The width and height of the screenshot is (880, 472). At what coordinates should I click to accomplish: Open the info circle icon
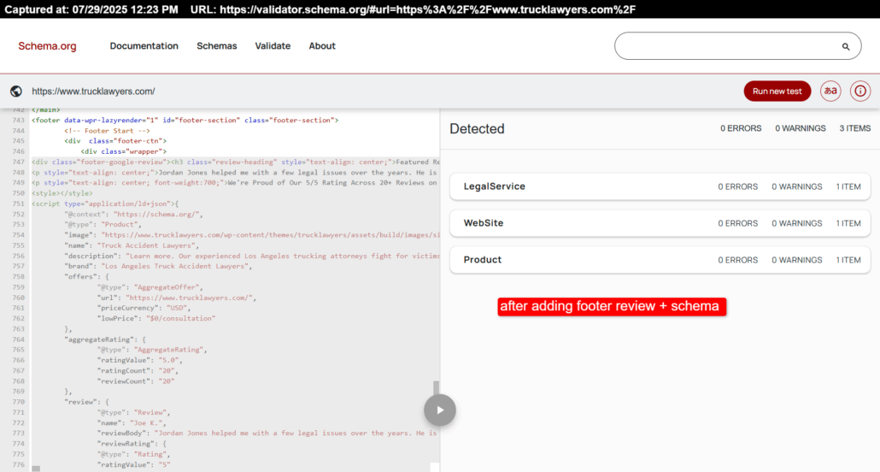[x=860, y=91]
